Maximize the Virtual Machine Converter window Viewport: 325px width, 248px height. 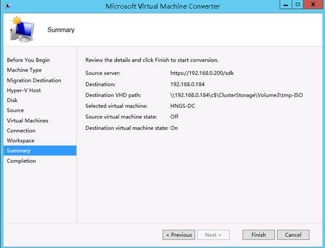tap(297, 5)
